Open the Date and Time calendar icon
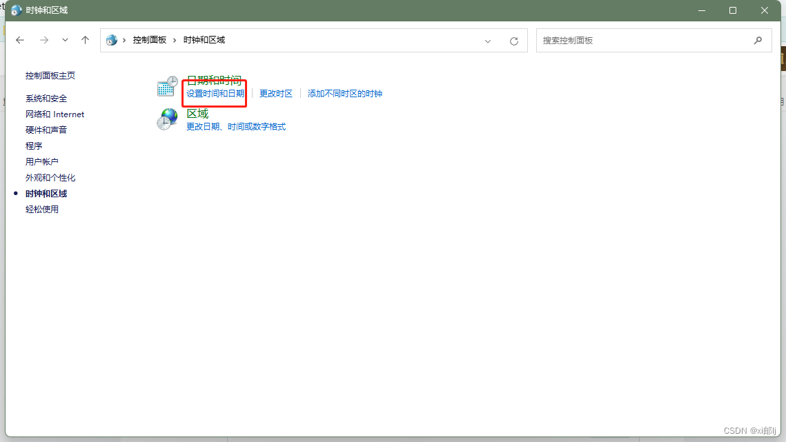The image size is (786, 442). pyautogui.click(x=166, y=87)
